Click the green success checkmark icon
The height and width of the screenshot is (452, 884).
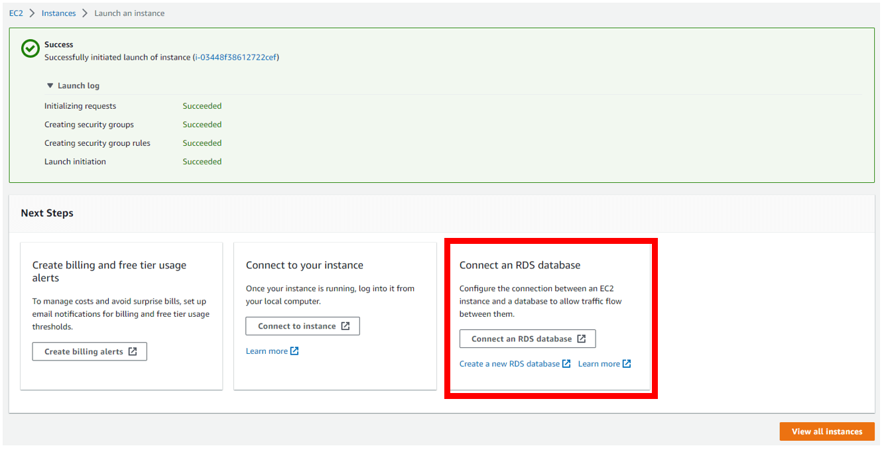click(x=31, y=48)
